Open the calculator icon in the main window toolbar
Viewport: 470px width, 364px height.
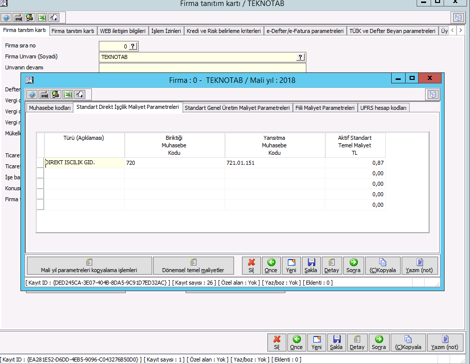click(x=18, y=17)
